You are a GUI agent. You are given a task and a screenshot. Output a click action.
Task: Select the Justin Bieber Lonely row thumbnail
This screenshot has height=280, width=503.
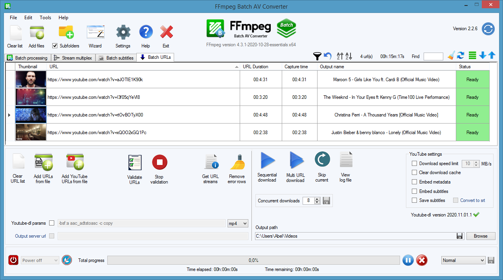[31, 133]
